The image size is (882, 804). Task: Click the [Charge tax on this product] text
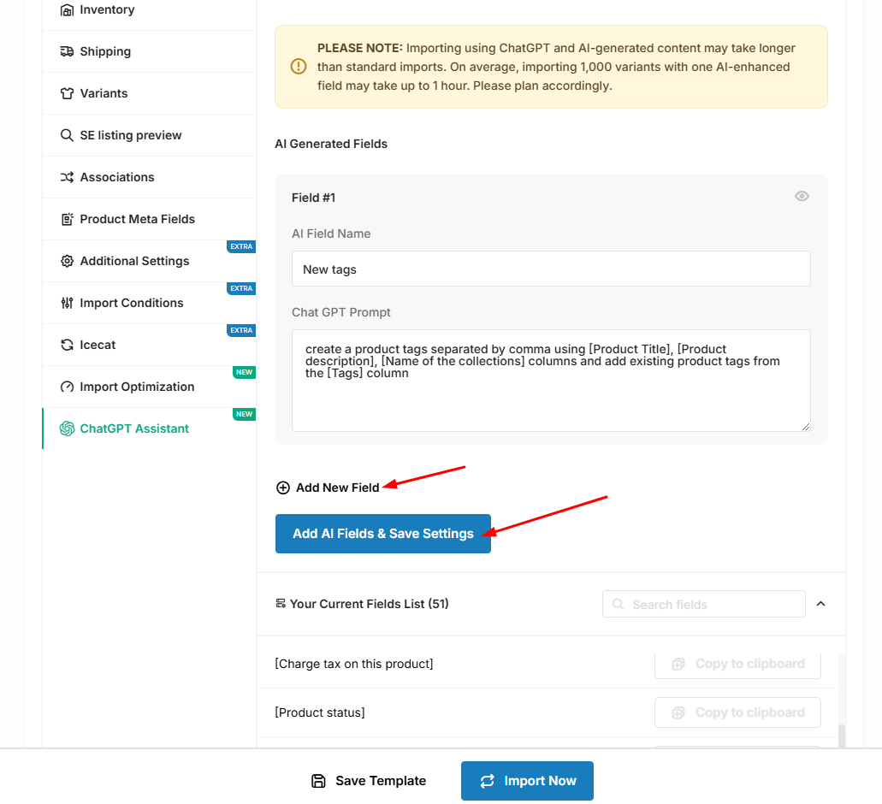(354, 664)
